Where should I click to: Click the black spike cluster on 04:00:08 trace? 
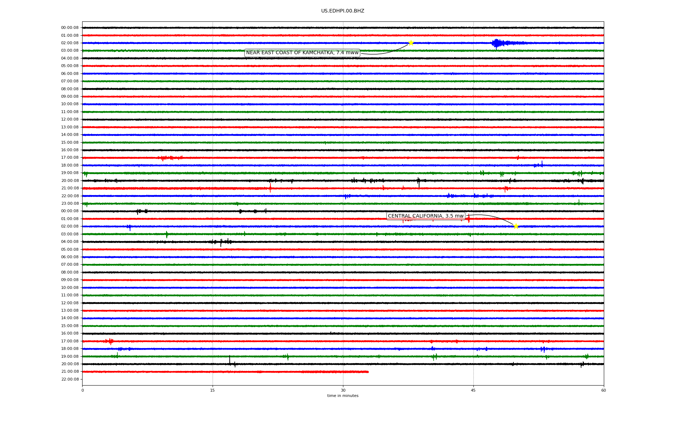click(222, 242)
